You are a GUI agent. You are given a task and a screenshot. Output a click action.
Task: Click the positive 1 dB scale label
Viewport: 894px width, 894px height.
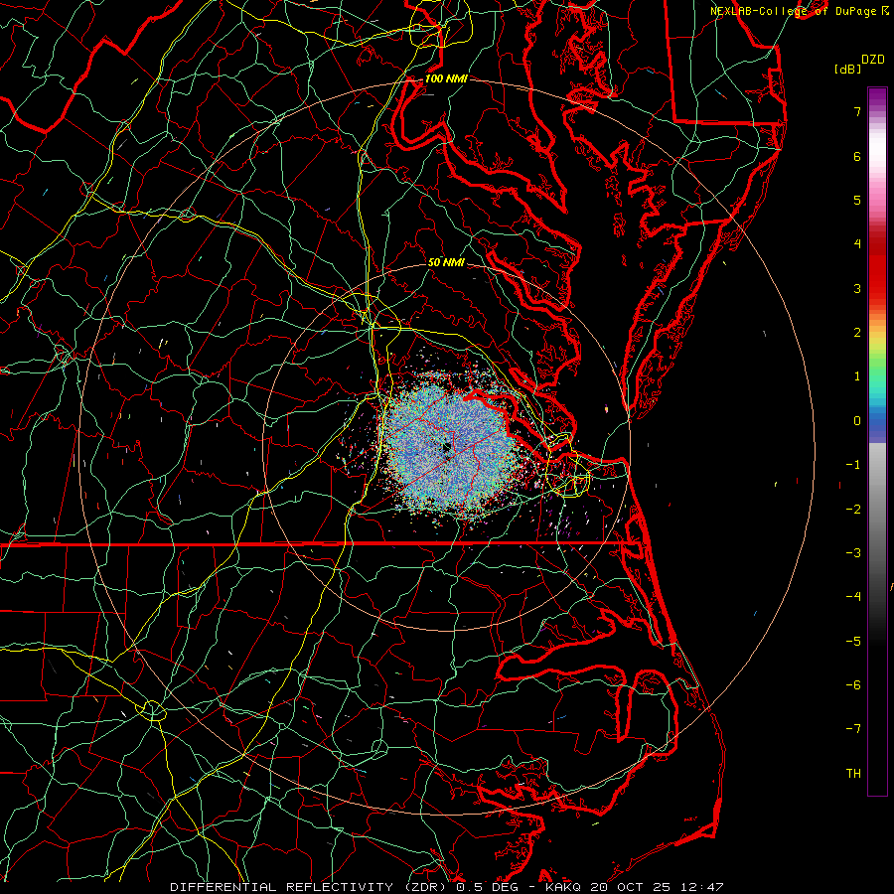tap(857, 376)
